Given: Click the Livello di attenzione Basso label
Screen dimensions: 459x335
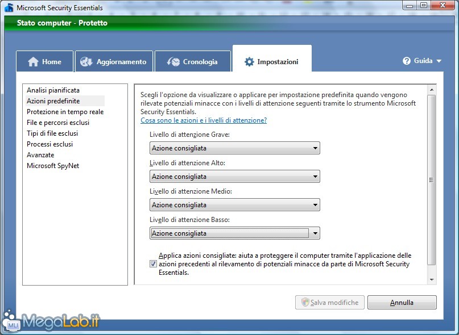Looking at the screenshot, I should 189,220.
